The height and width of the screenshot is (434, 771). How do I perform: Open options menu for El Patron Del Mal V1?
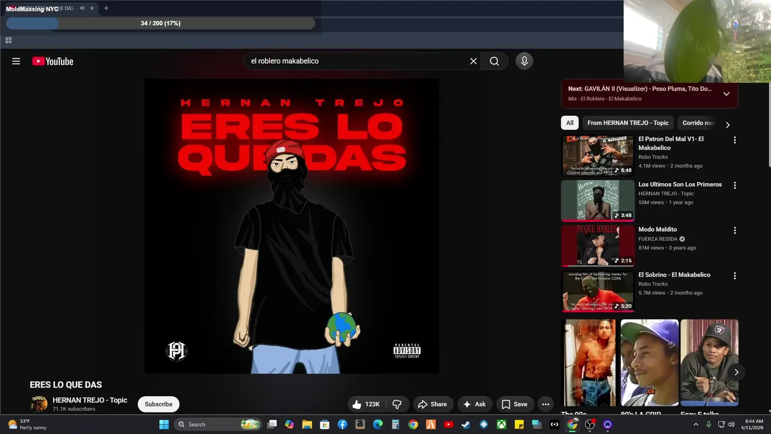coord(734,140)
